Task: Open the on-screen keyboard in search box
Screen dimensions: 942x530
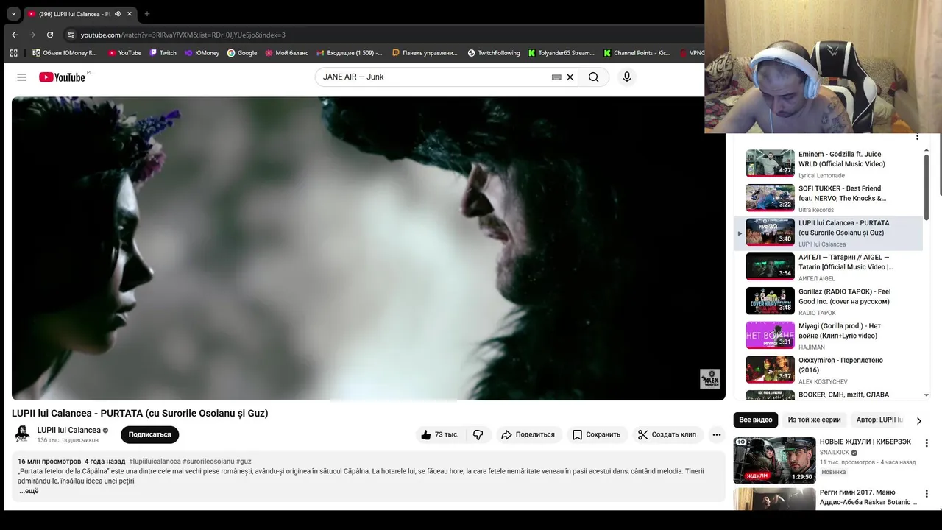Action: 556,77
